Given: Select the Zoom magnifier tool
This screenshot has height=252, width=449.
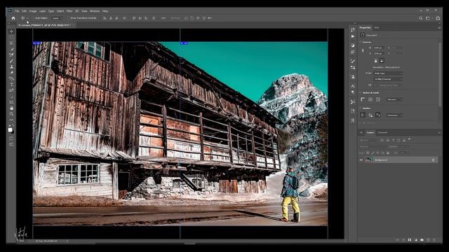Looking at the screenshot, I should click(x=11, y=114).
